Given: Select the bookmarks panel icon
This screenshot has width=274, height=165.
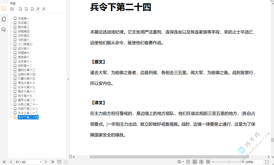Looking at the screenshot, I should pyautogui.click(x=4, y=9).
